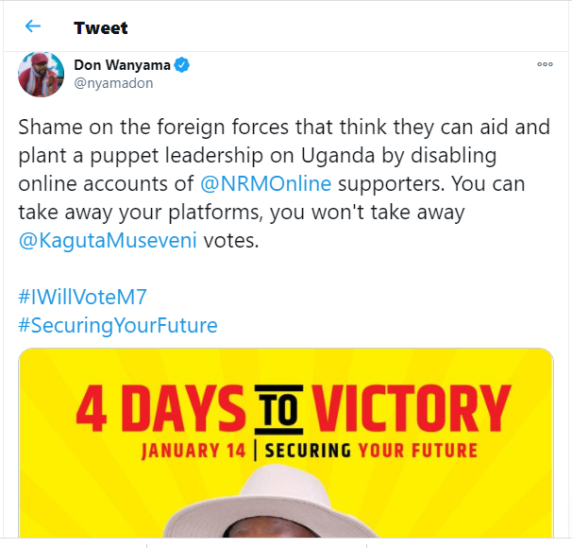Open the tweet's more options menu
This screenshot has height=548, width=572.
click(545, 64)
